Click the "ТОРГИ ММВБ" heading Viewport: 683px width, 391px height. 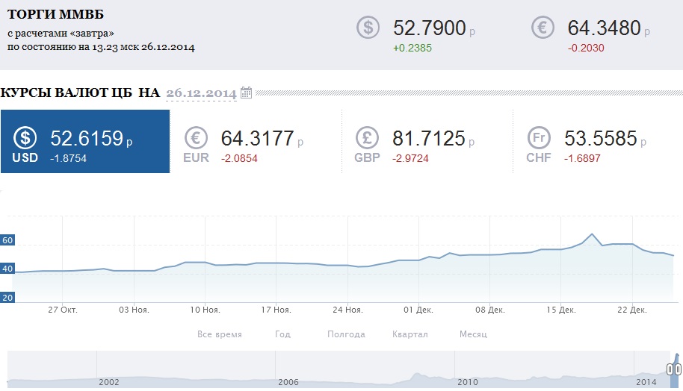pos(56,14)
